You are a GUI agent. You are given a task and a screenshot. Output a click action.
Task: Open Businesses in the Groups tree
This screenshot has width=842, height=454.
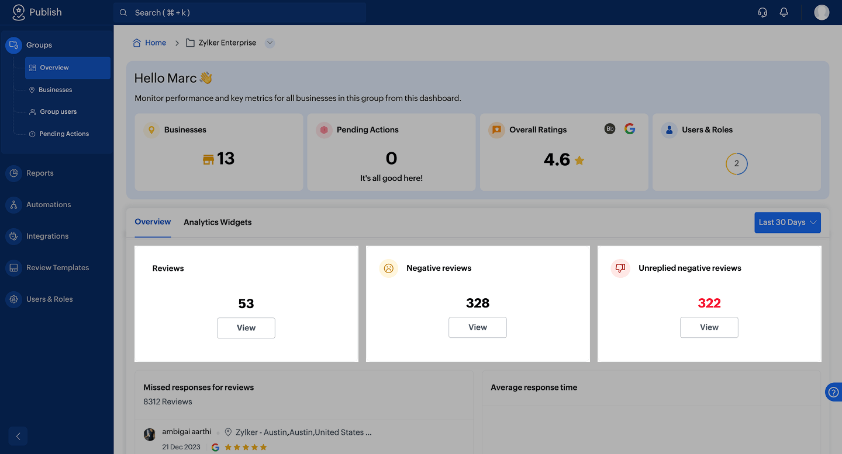click(x=56, y=90)
